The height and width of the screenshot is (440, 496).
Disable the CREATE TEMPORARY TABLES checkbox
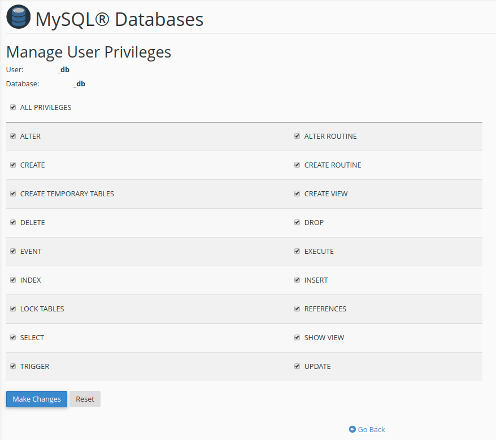click(13, 193)
